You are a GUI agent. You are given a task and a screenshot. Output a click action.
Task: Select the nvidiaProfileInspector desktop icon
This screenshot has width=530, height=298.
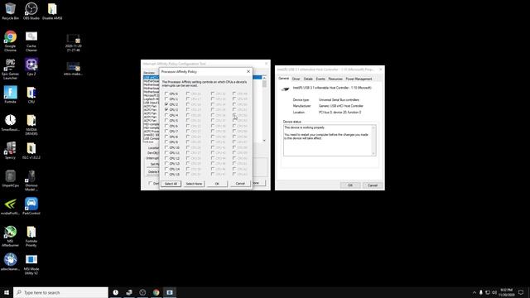(10, 206)
